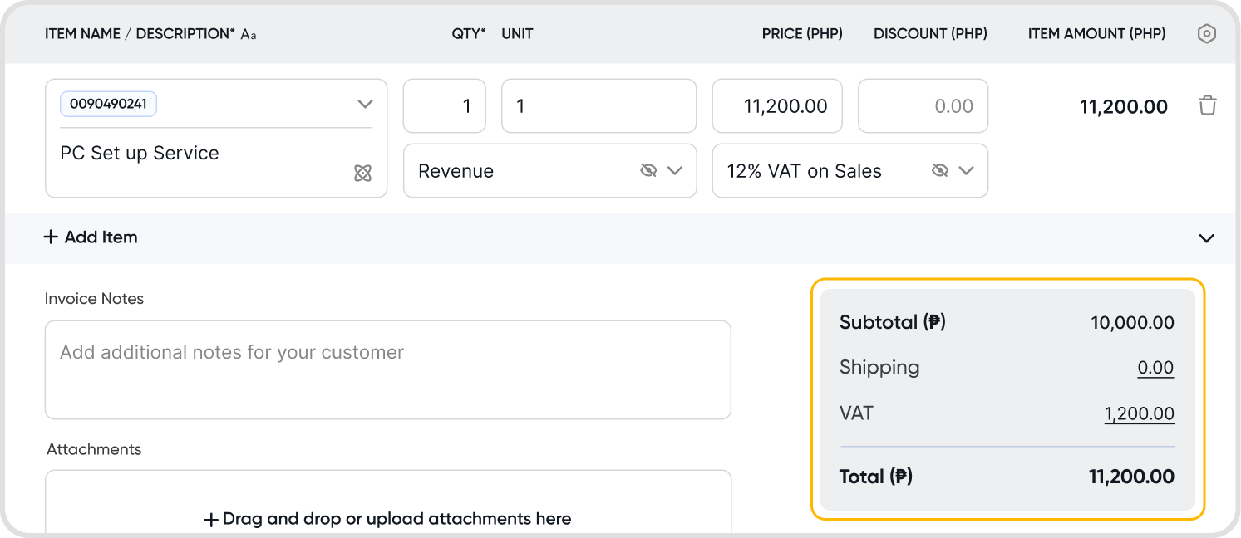Click the trash icon to delete item row

(x=1207, y=105)
